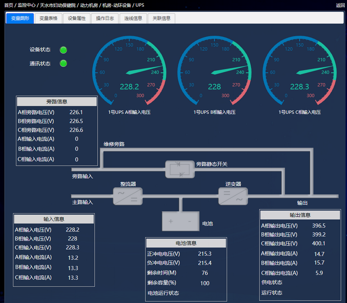Viewport: 347px width, 303px height.
Task: Click the B相输入电压 gauge dial
Action: point(214,72)
